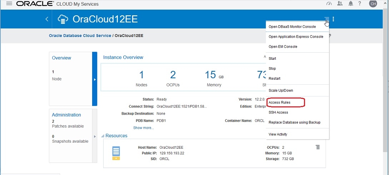Click the 0 Snapshots available text
This screenshot has height=175, width=389.
(70, 139)
